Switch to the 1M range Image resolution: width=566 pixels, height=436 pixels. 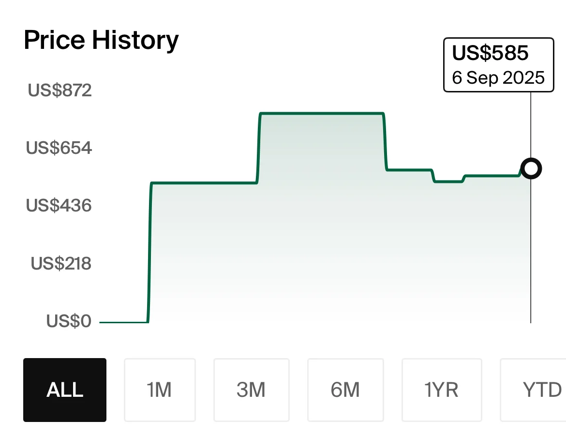(160, 390)
